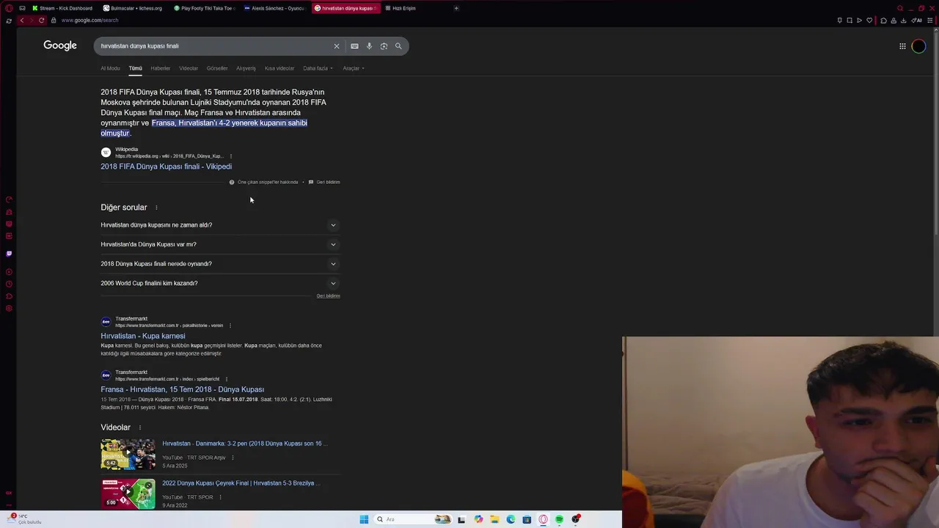This screenshot has height=528, width=939.
Task: Open Spotify from the taskbar
Action: pyautogui.click(x=559, y=519)
